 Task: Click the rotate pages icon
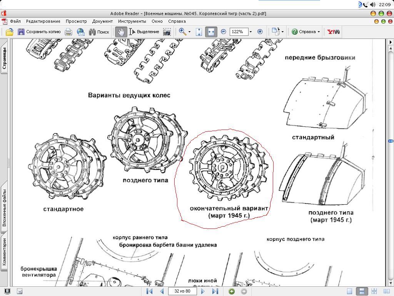click(275, 32)
